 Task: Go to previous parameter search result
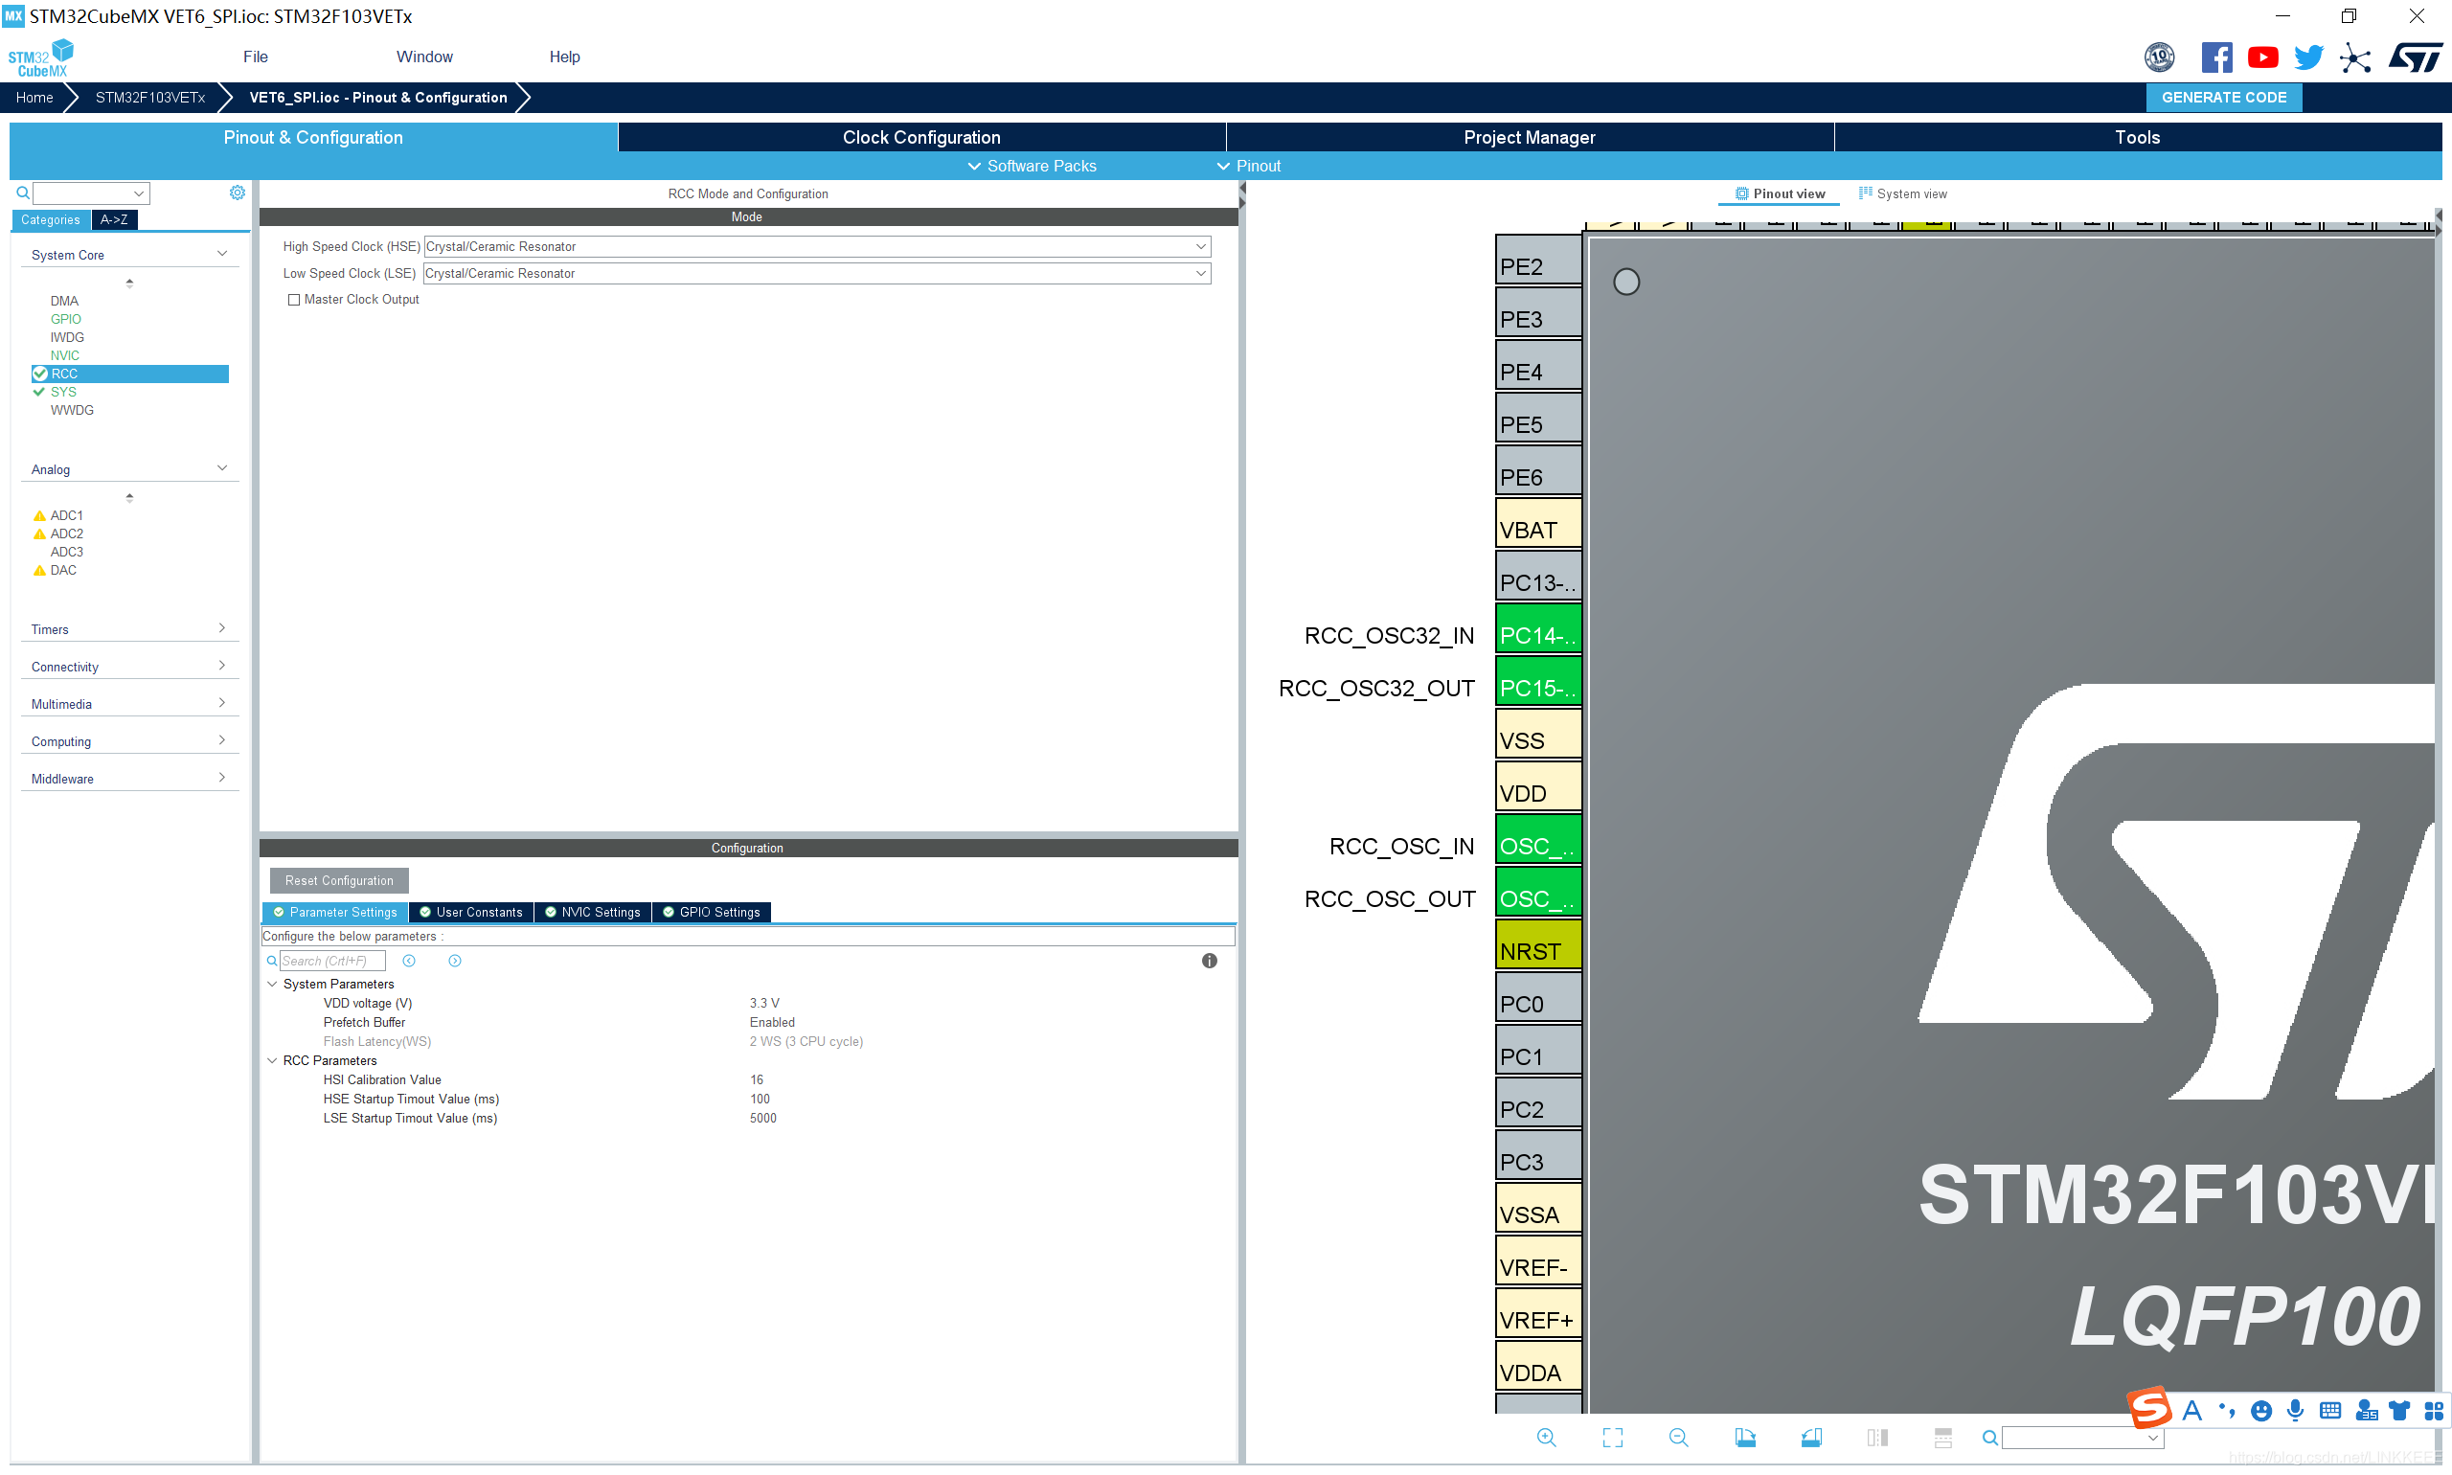pyautogui.click(x=408, y=961)
